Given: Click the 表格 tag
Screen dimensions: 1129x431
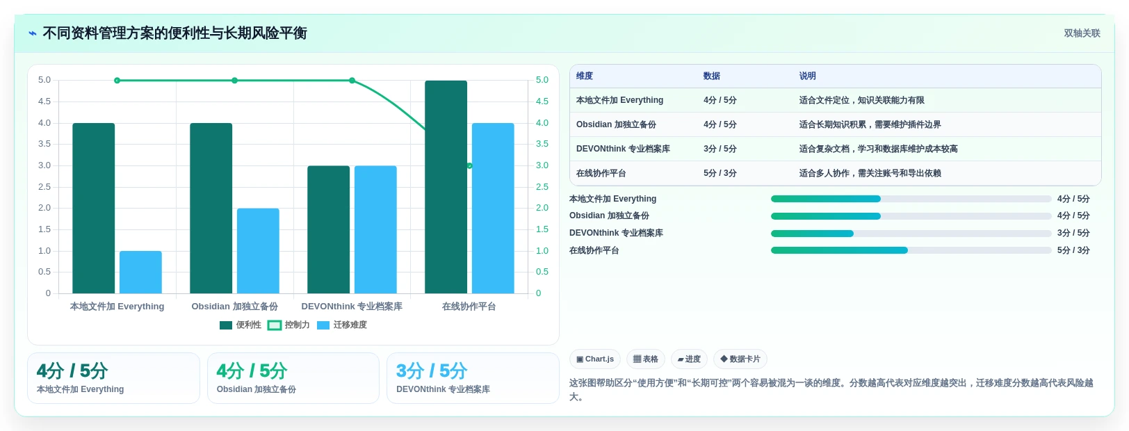Looking at the screenshot, I should [646, 359].
